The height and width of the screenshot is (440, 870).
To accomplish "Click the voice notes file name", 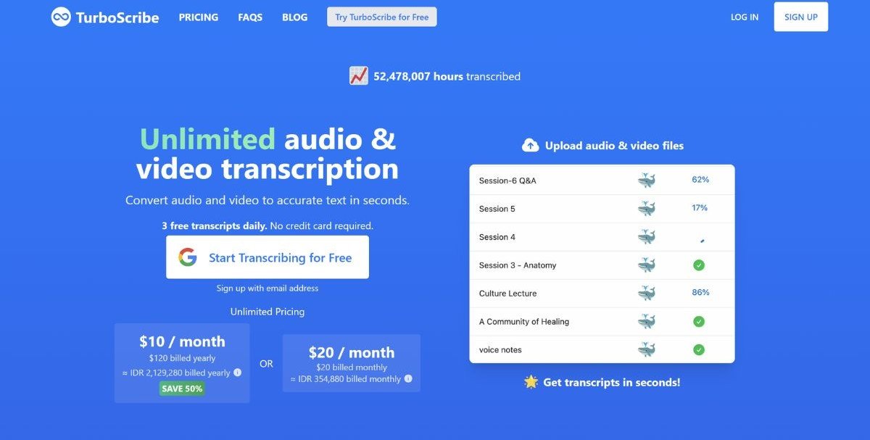I will [500, 350].
